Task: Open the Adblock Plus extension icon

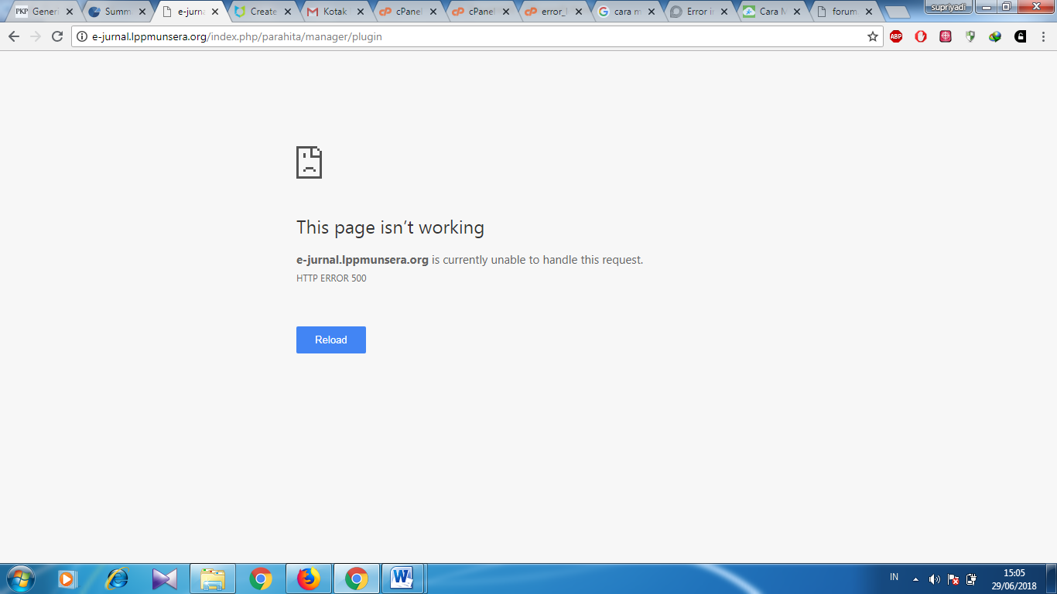Action: (896, 36)
